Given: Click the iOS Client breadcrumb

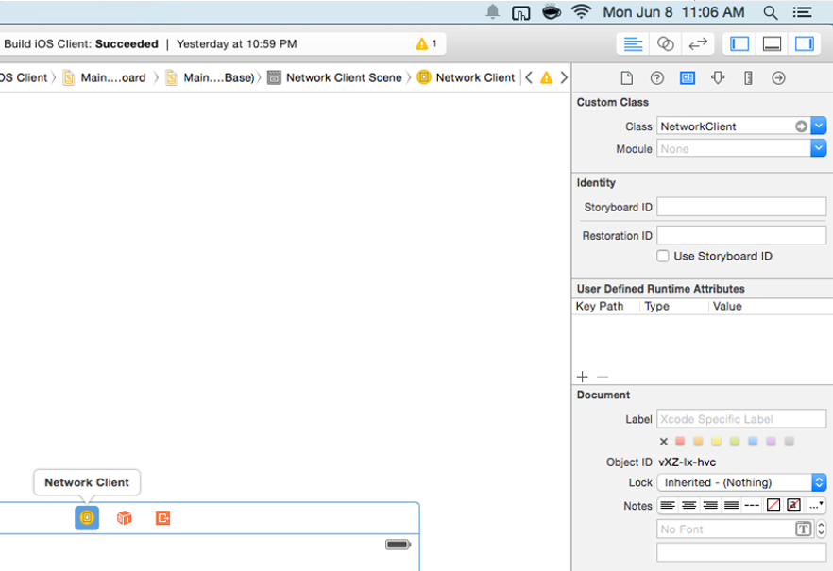Looking at the screenshot, I should pyautogui.click(x=24, y=77).
